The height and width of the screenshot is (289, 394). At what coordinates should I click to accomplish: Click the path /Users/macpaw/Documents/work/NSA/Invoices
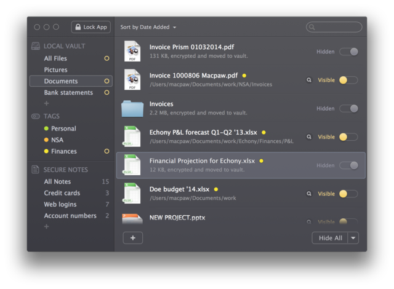click(x=211, y=84)
